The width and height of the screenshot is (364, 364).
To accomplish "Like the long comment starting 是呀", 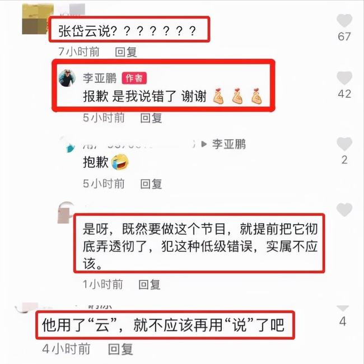I will pyautogui.click(x=344, y=209).
